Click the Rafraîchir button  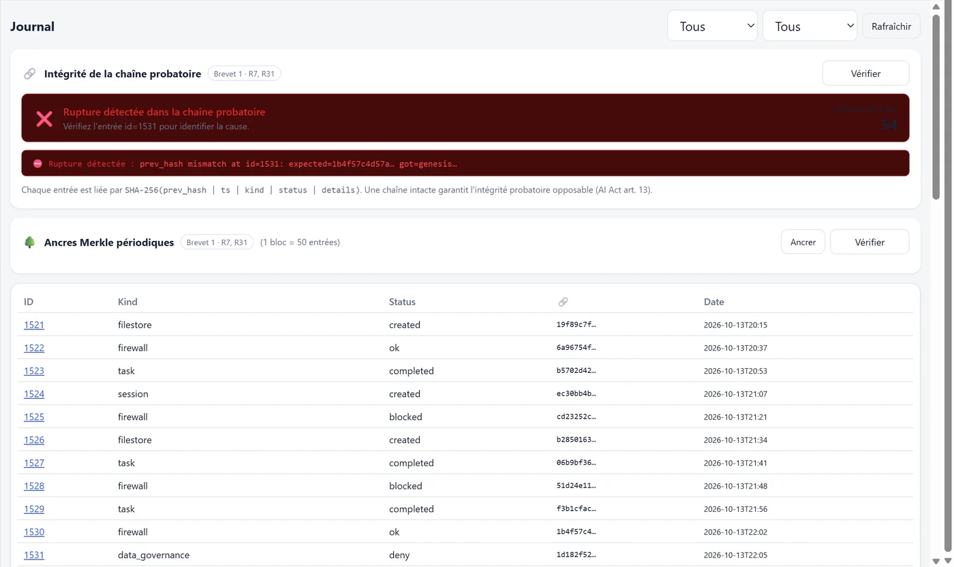click(x=891, y=26)
